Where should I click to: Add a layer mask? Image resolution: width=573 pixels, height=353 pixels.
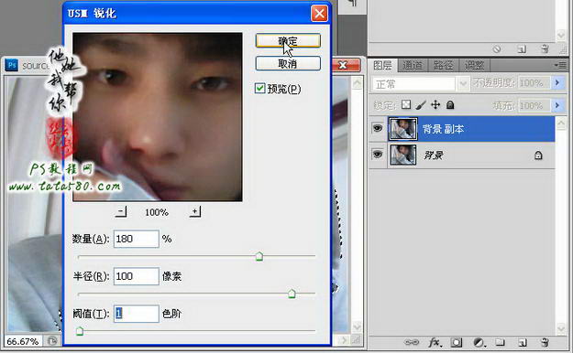coord(457,342)
